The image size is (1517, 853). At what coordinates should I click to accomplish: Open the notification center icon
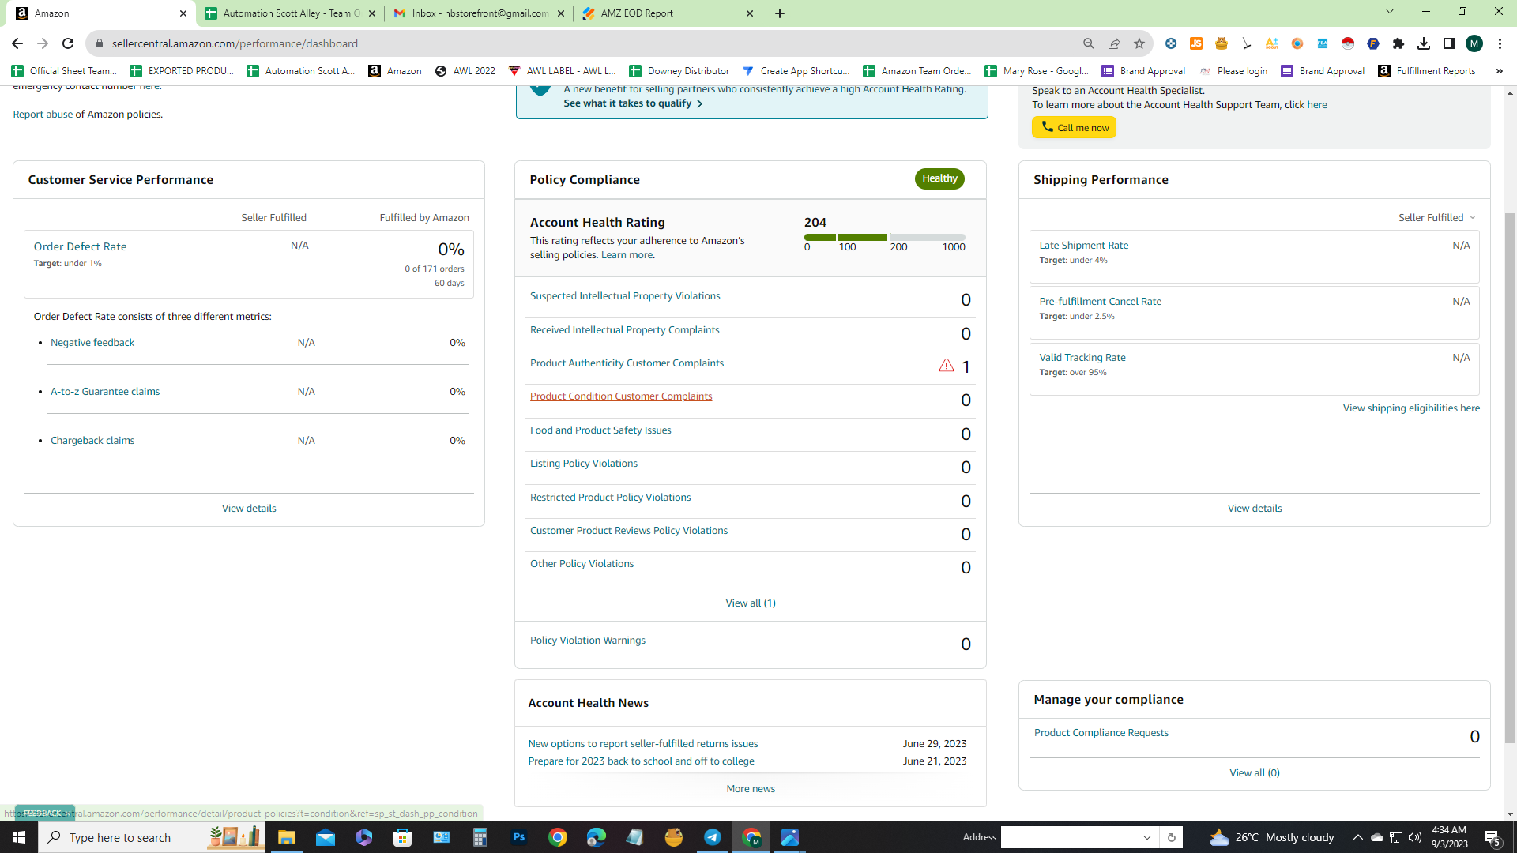(1493, 837)
